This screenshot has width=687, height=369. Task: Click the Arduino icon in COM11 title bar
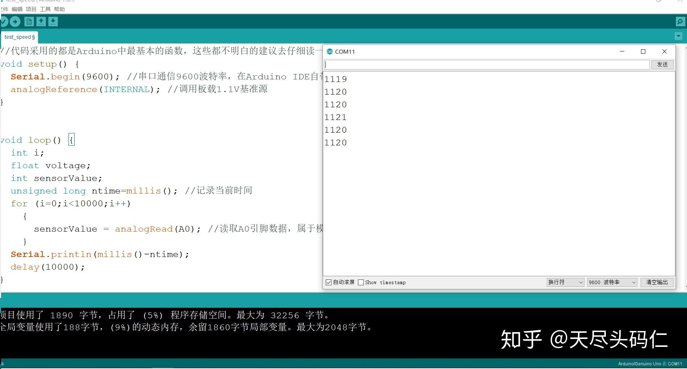click(329, 51)
